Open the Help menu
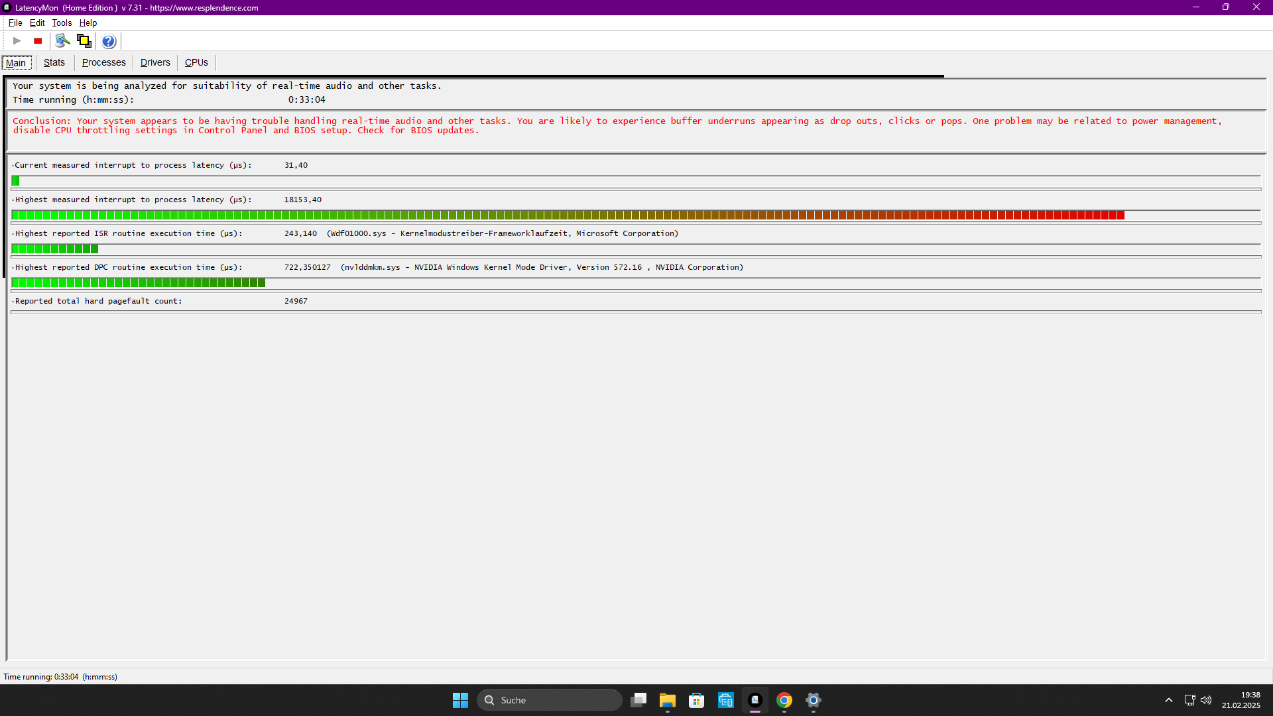The image size is (1273, 716). click(x=88, y=23)
